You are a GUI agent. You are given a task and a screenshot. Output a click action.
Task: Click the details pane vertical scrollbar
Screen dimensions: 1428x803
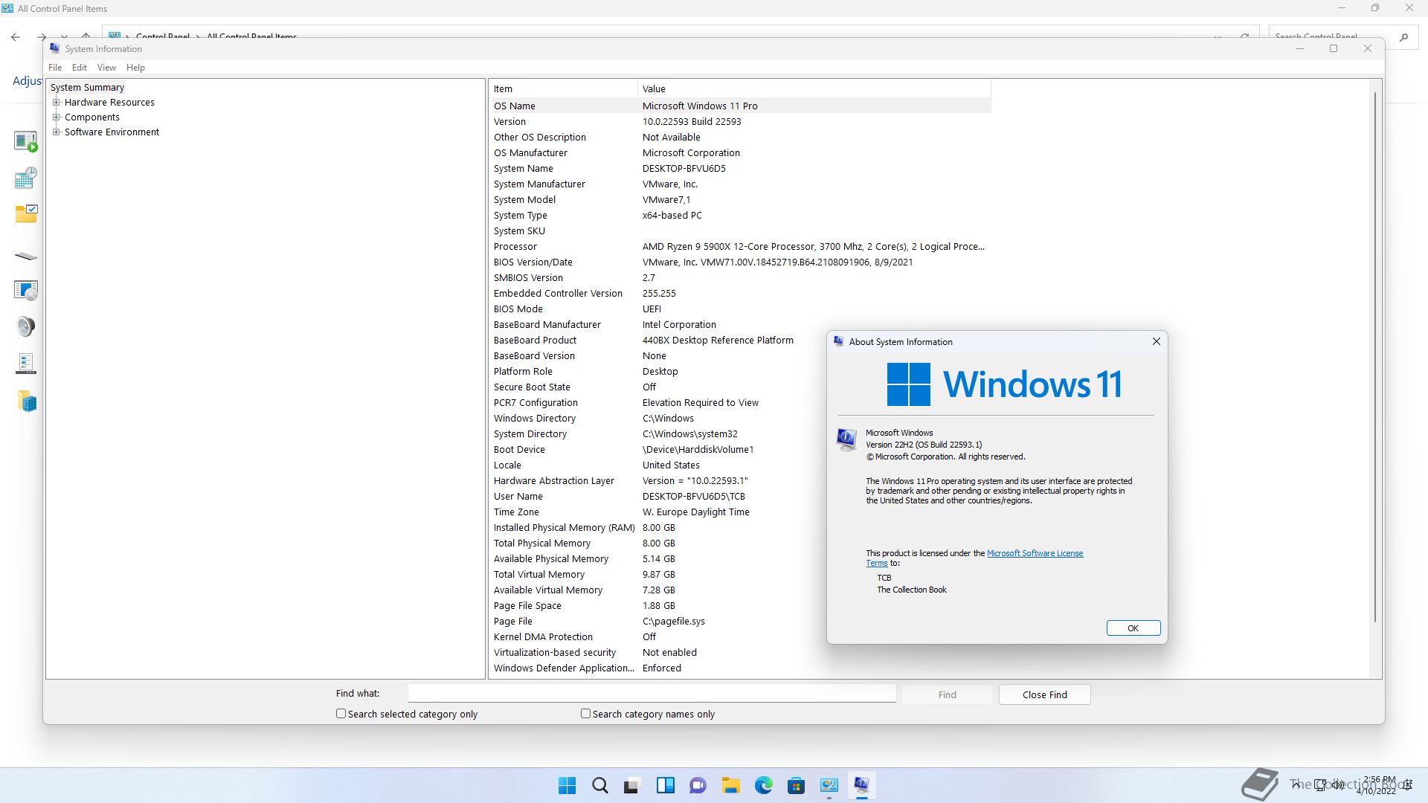(1374, 357)
